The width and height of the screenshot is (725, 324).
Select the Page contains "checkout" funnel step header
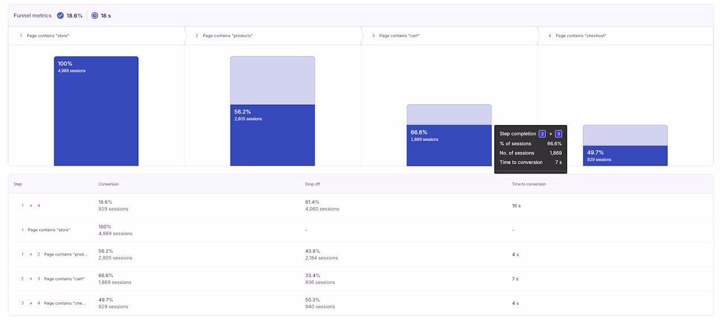pos(625,36)
